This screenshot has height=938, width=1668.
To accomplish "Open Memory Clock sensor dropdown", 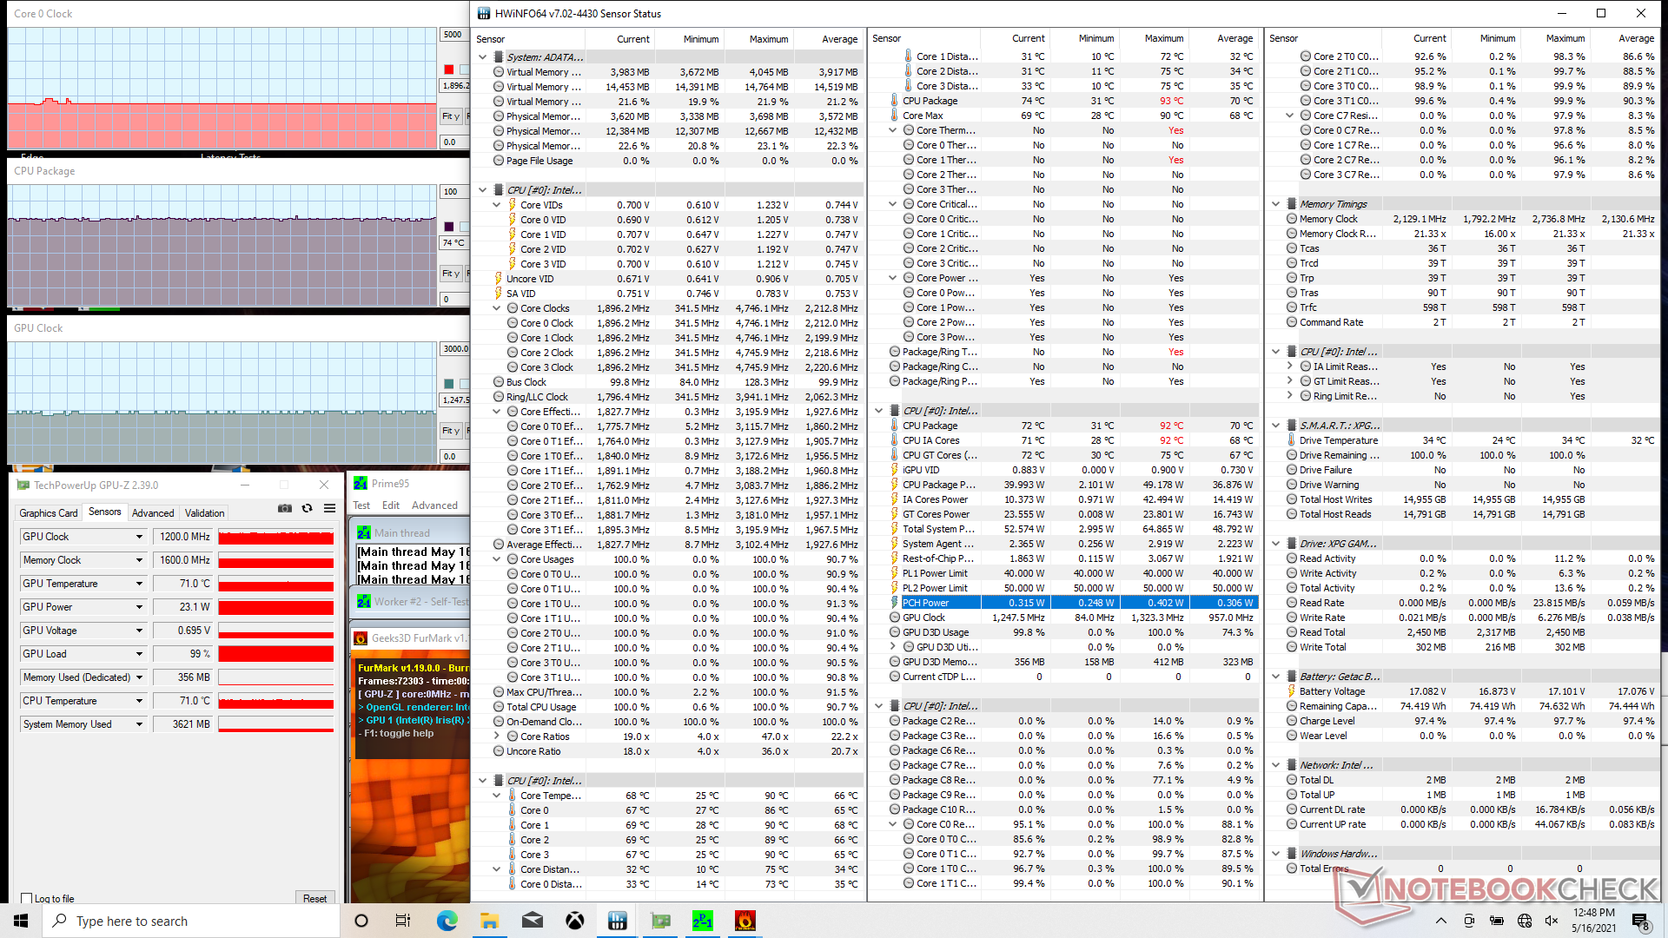I will click(x=139, y=560).
